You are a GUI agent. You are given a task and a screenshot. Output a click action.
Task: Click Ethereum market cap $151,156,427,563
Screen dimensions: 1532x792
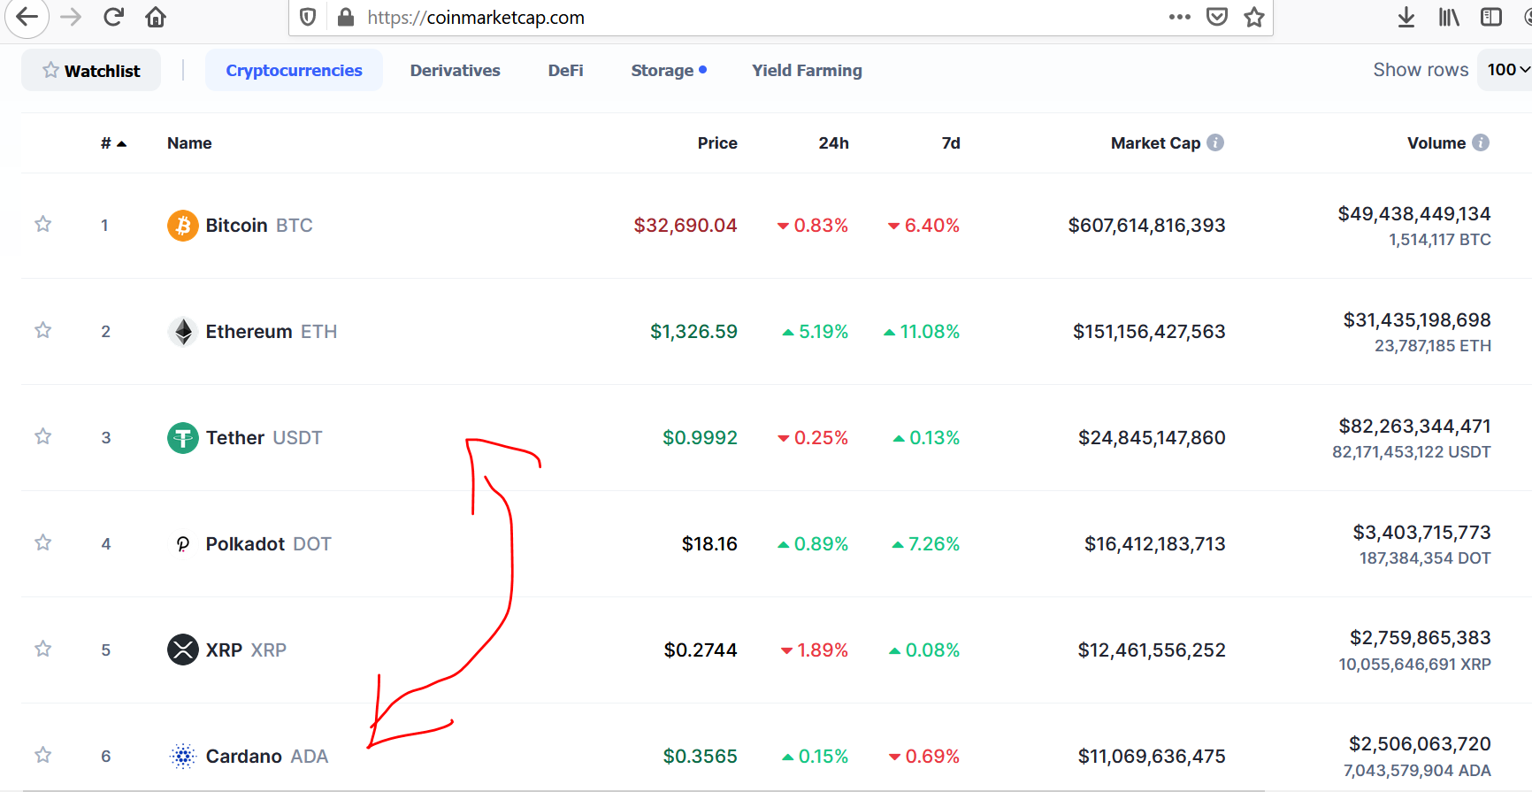point(1150,332)
